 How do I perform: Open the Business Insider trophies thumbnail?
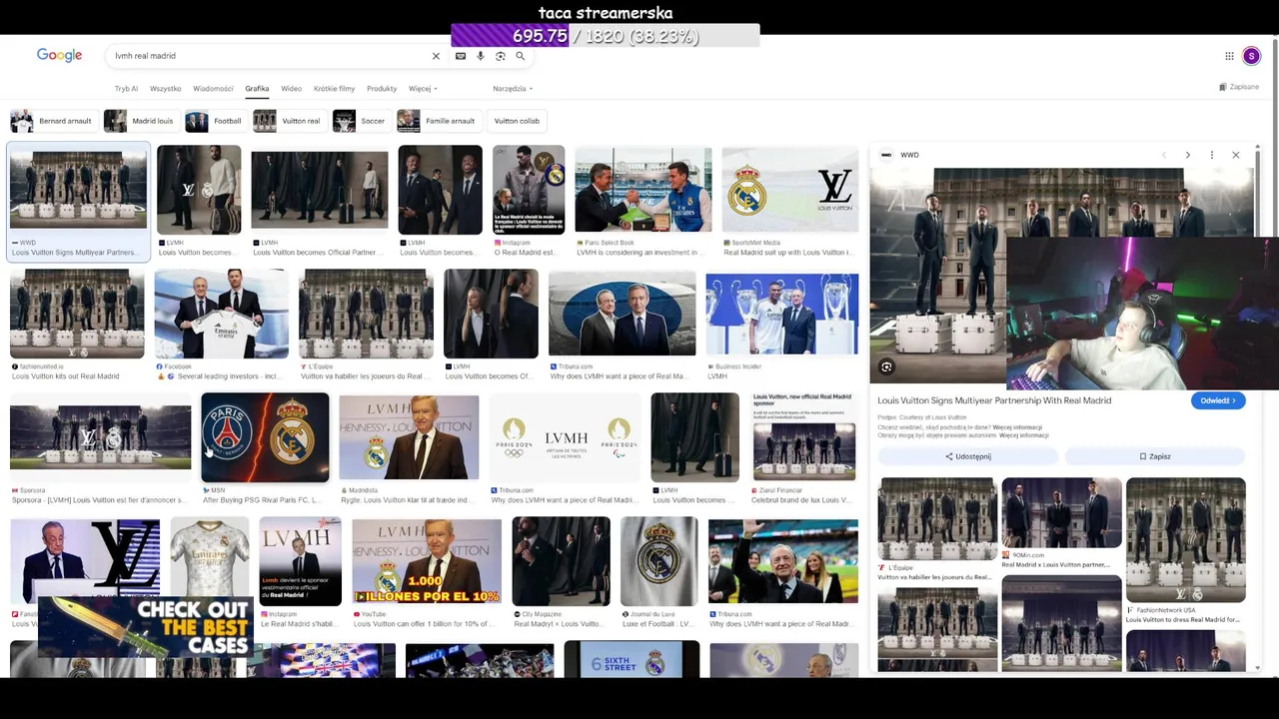point(781,314)
